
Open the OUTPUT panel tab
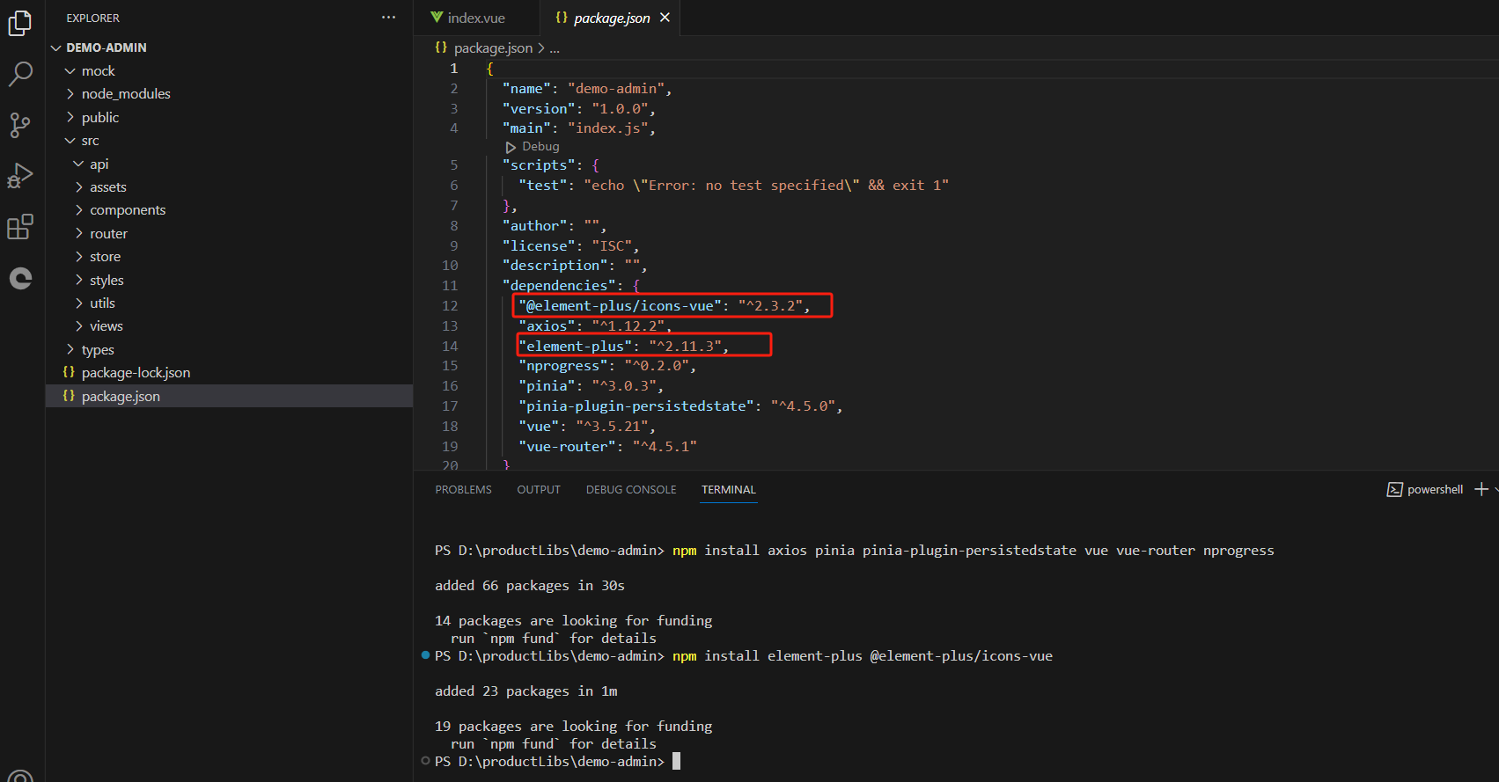tap(539, 489)
